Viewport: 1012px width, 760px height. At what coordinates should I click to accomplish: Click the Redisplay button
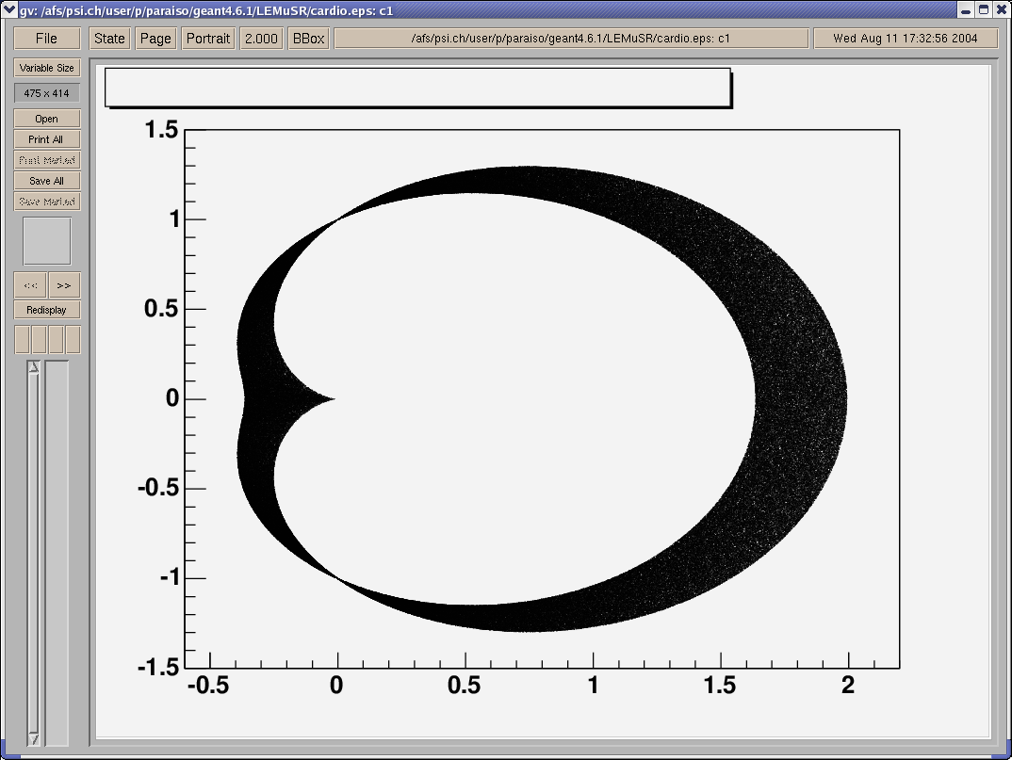coord(46,310)
